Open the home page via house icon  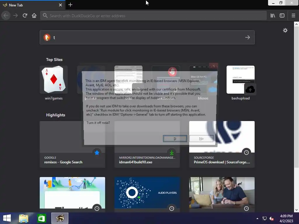pyautogui.click(x=34, y=15)
